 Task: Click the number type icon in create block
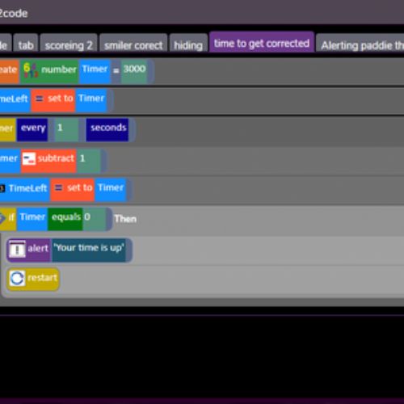pyautogui.click(x=31, y=70)
